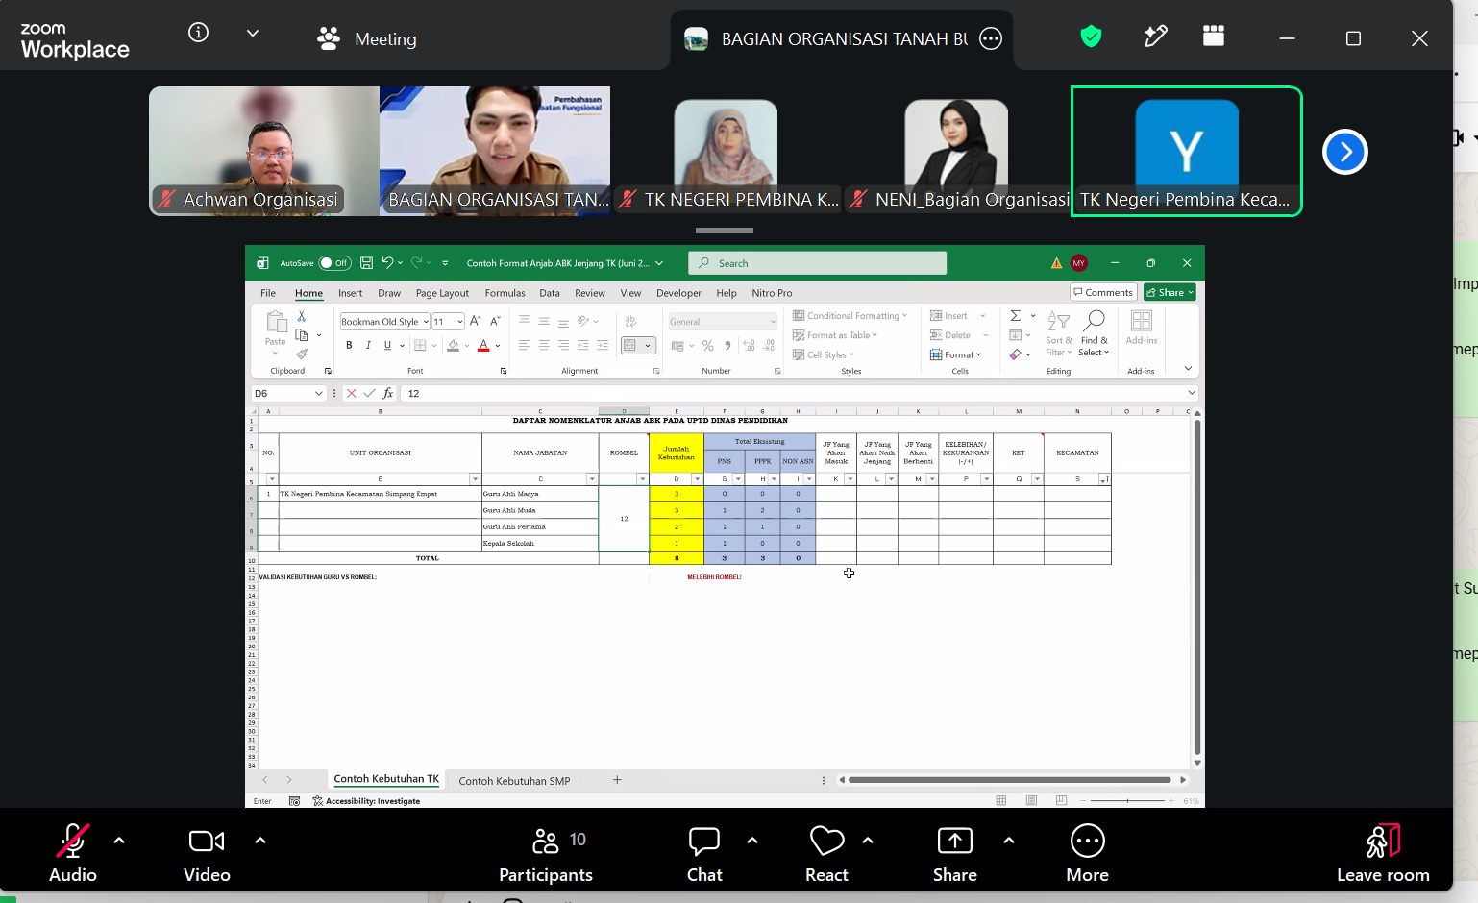
Task: Change the view layout grid icon
Action: click(1214, 37)
